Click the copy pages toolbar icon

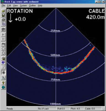4,24
